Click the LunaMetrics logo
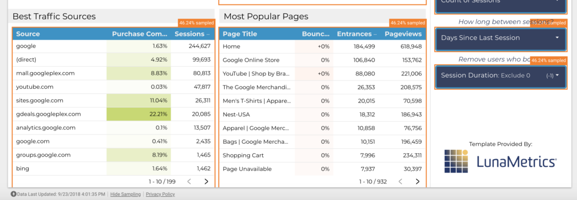Screen dimensions: 577x200 (500, 161)
